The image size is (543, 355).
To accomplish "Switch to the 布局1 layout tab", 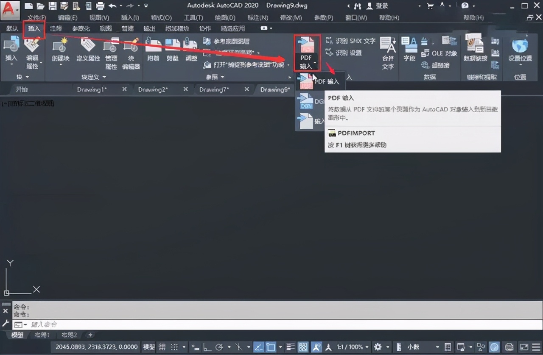I will [42, 335].
